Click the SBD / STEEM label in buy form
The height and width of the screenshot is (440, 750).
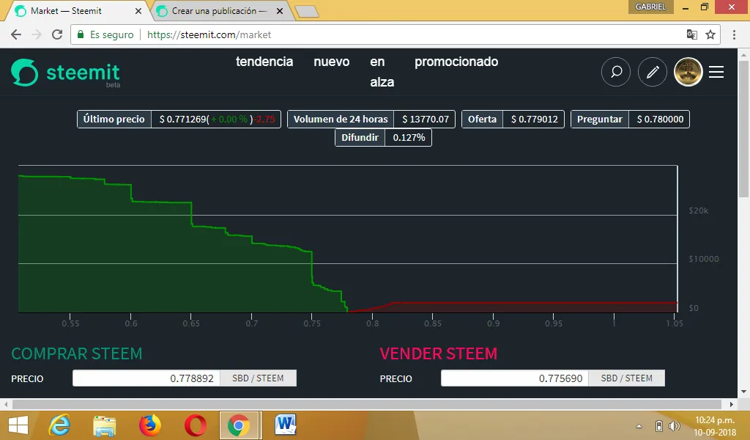pos(258,378)
